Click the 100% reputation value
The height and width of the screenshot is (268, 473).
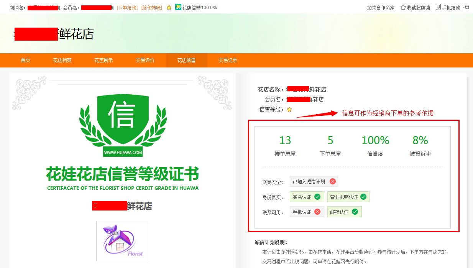[x=376, y=140]
